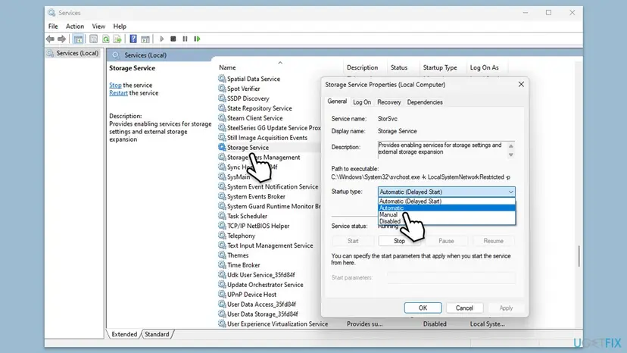Click the Stop button in properties dialog
627x353 pixels.
399,241
